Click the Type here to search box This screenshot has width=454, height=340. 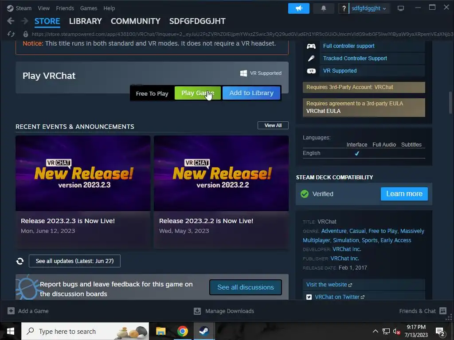[x=85, y=331]
